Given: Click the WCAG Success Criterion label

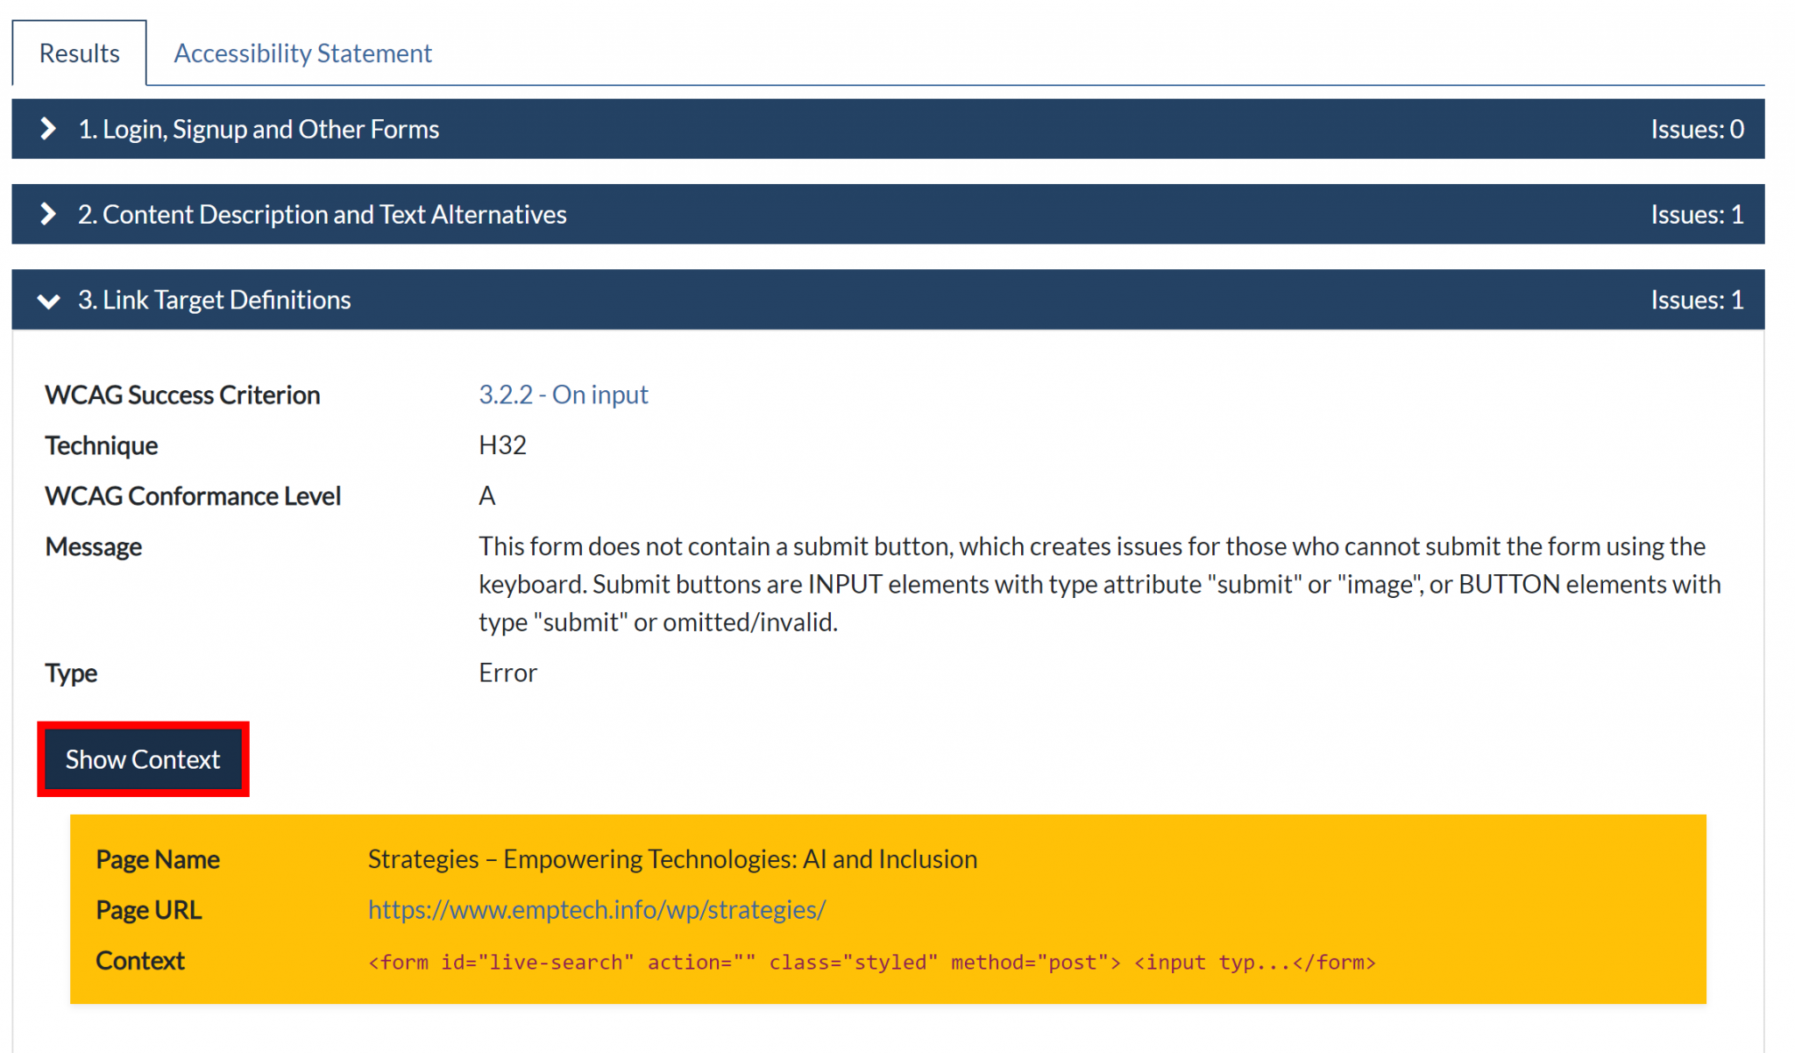Looking at the screenshot, I should pos(182,395).
